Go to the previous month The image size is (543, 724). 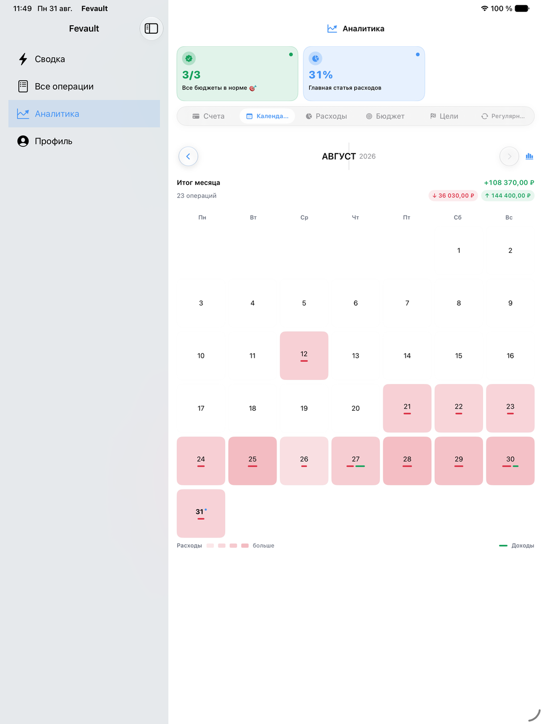click(x=188, y=156)
